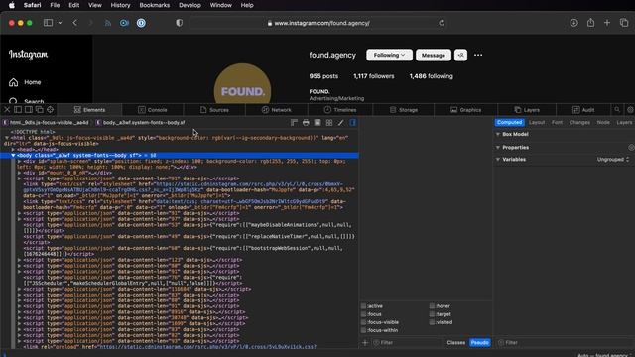This screenshot has height=357, width=635.
Task: Expand the head element node
Action: (13, 150)
